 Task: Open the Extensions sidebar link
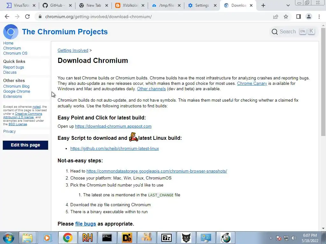coord(12,97)
